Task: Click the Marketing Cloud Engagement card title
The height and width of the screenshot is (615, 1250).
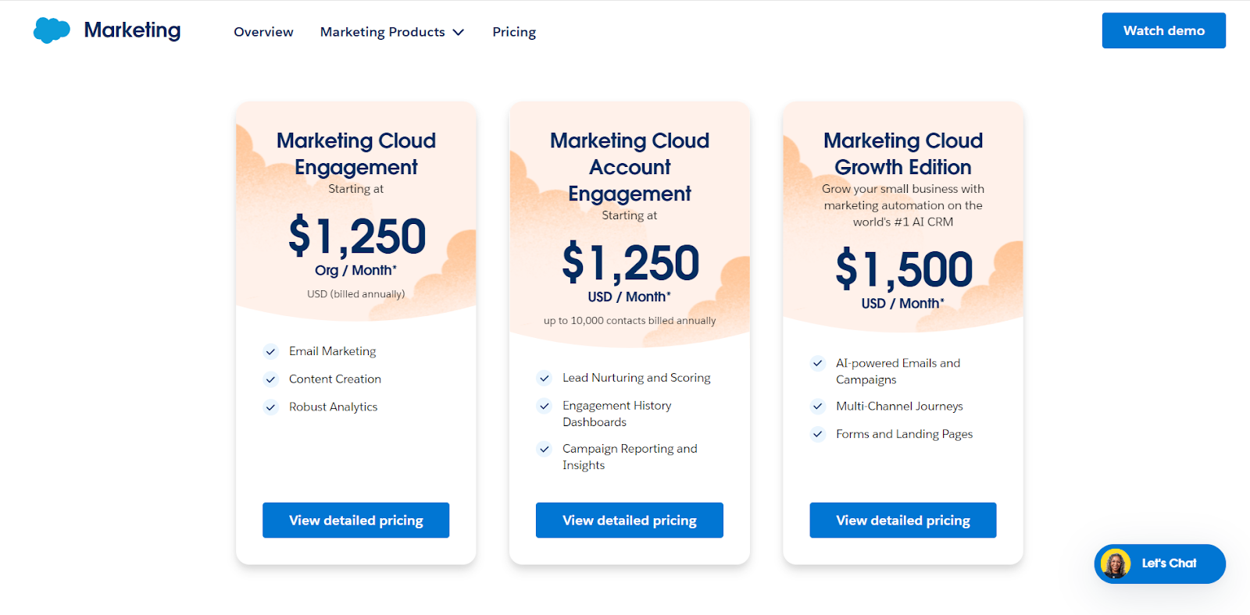Action: click(x=356, y=154)
